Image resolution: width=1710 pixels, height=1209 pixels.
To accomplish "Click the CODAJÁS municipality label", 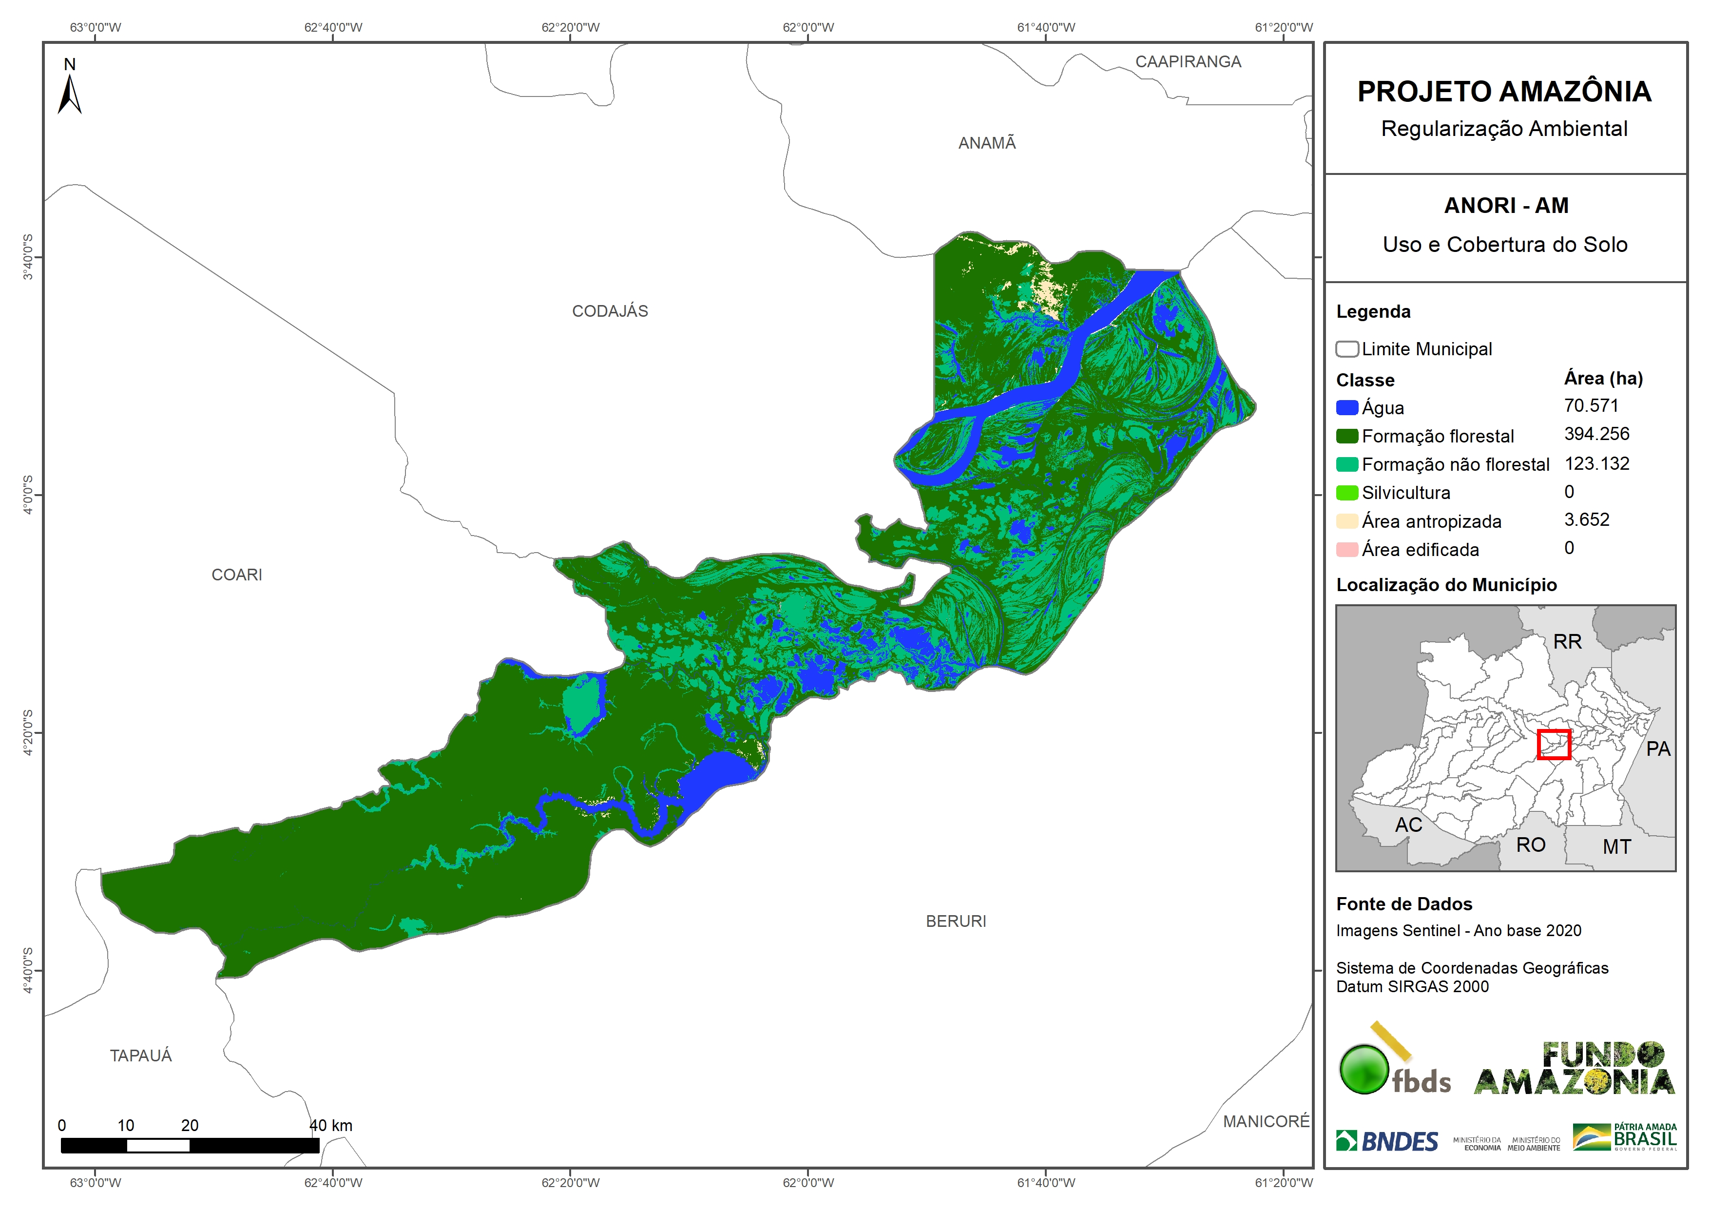I will (610, 311).
